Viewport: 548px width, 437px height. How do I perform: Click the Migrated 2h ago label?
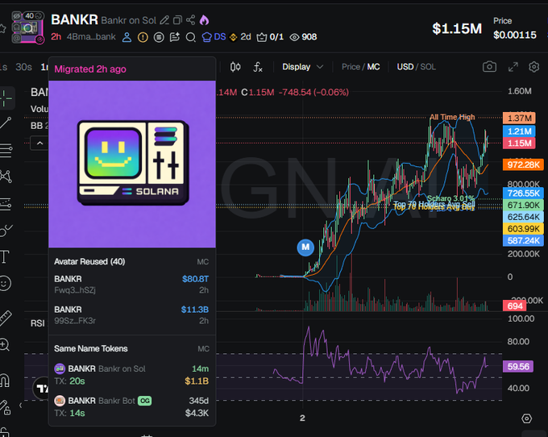pos(90,69)
